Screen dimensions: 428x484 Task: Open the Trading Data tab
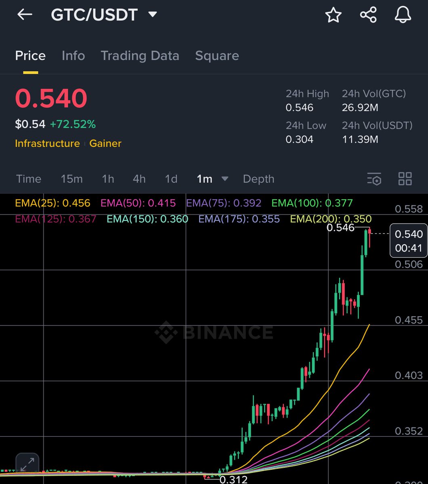coord(140,56)
